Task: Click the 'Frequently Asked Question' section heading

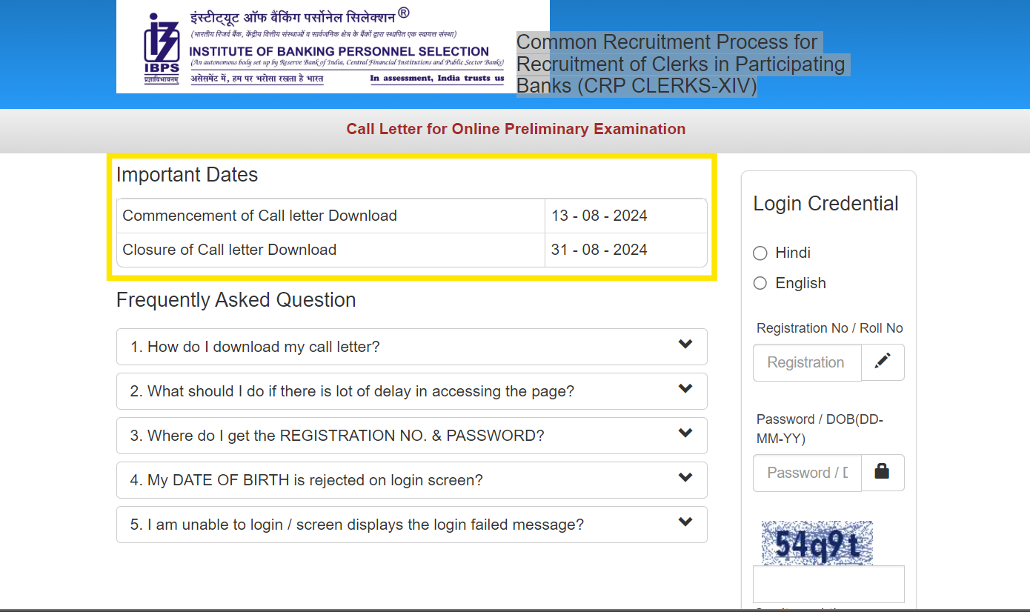Action: coord(236,300)
